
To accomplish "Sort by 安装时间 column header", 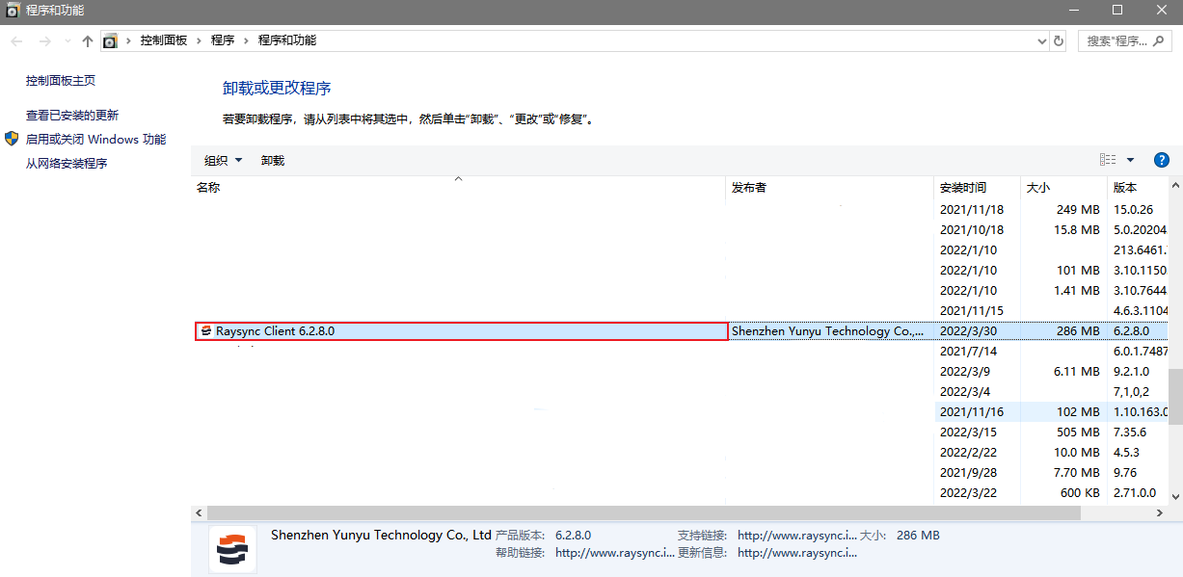I will click(963, 187).
